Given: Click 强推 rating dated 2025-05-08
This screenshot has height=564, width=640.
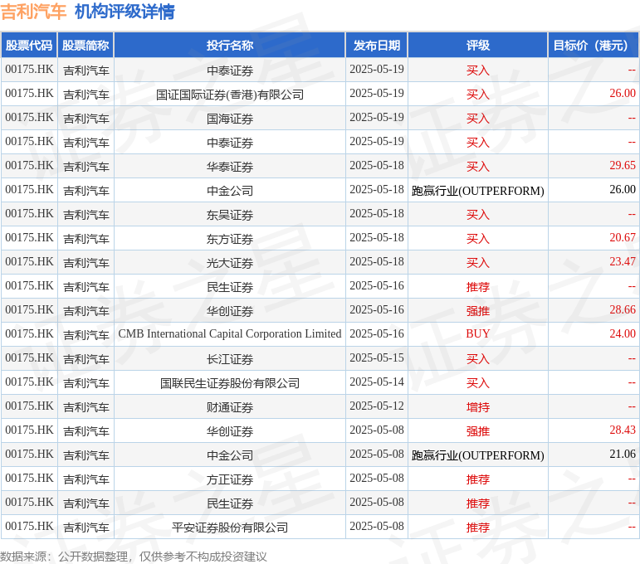Looking at the screenshot, I should click(478, 431).
